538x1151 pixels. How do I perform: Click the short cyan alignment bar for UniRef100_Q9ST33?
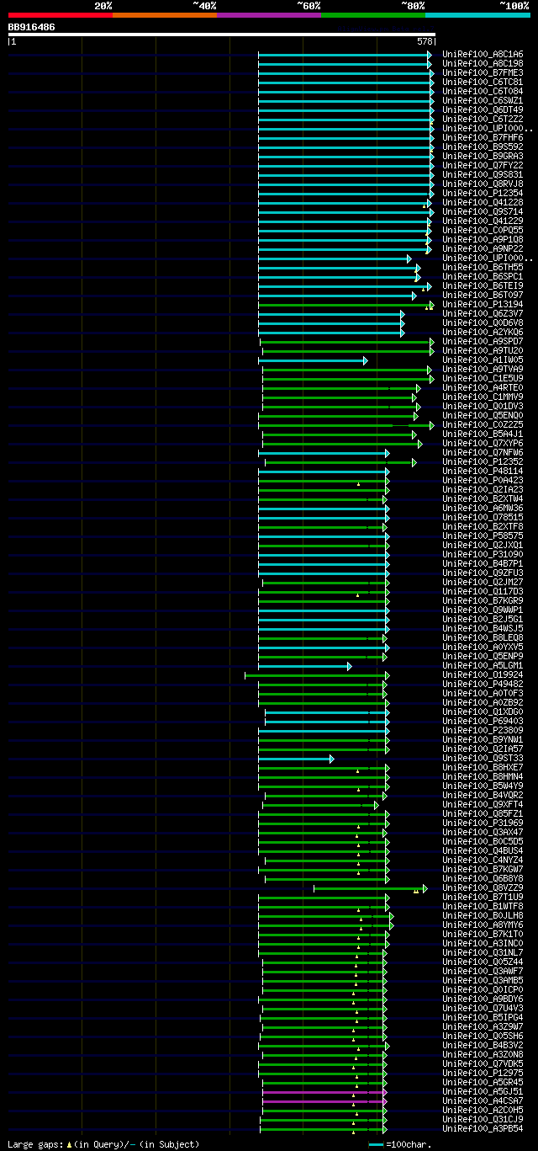coord(296,758)
